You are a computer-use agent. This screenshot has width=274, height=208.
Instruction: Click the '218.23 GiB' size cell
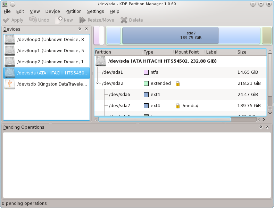(249, 83)
